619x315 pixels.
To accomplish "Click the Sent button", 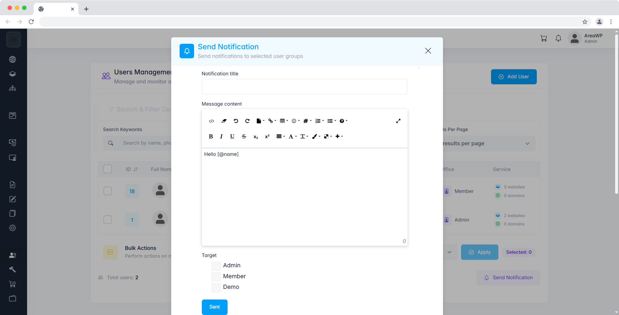I will point(214,307).
